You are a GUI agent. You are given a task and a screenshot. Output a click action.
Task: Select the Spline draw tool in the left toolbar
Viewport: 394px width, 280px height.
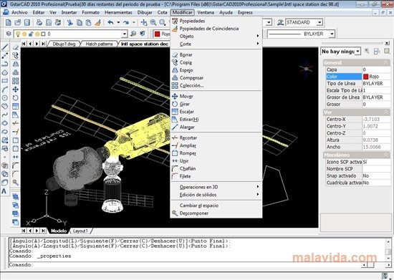click(x=5, y=115)
